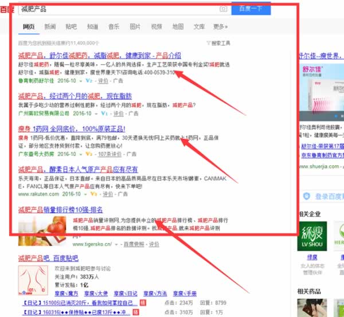This screenshot has height=317, width=344.
Task: Open the 知道 tab
Action: point(92,27)
